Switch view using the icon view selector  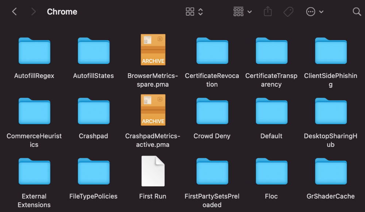[x=194, y=12]
